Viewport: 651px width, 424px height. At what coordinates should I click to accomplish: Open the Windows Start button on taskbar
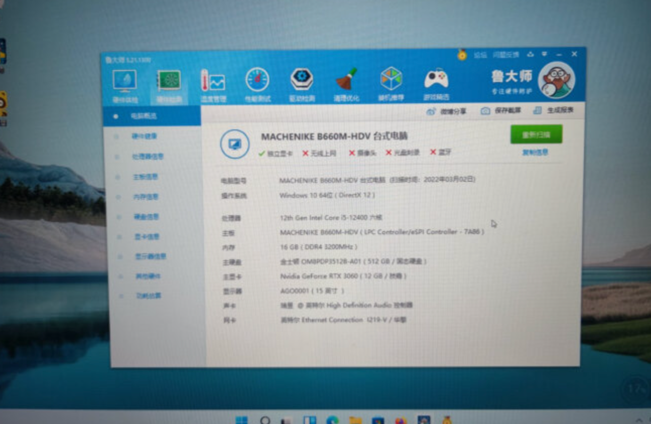point(241,419)
